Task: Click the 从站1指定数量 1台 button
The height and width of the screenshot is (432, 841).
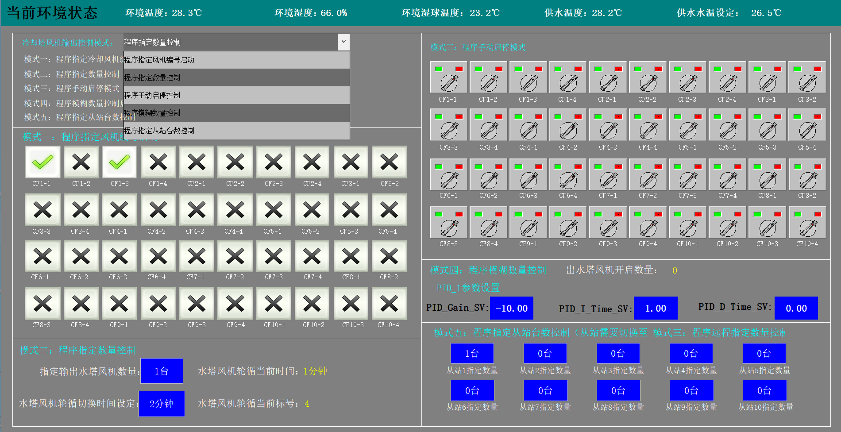Action: [x=472, y=354]
